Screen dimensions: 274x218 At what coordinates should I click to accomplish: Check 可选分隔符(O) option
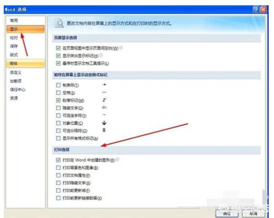tap(58, 131)
